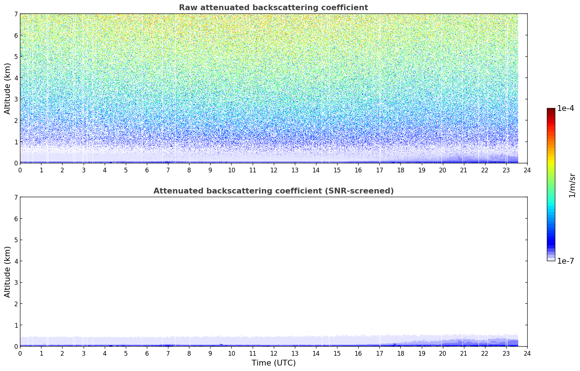Click the 1 km tick on bottom plot

pyautogui.click(x=16, y=325)
